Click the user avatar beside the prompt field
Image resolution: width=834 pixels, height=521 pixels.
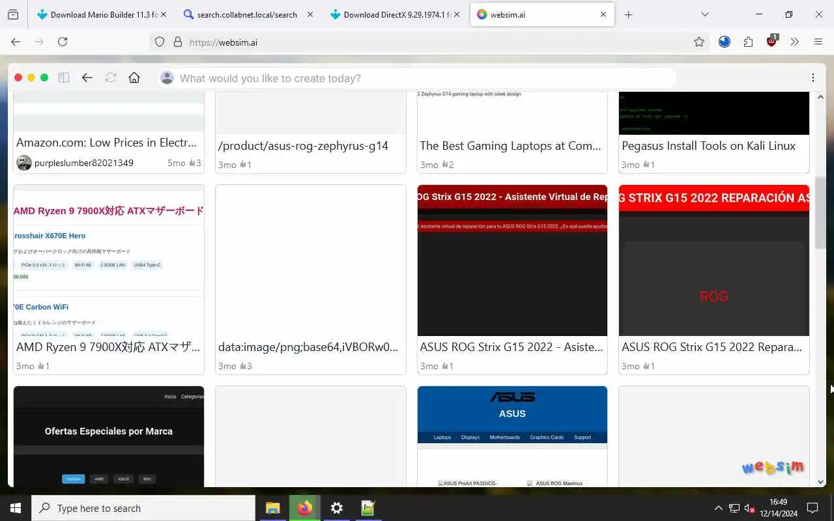pyautogui.click(x=167, y=78)
